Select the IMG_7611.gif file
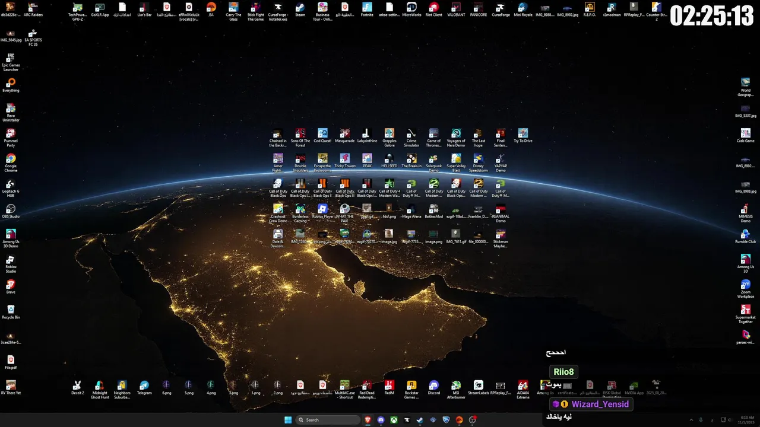The image size is (760, 427). pyautogui.click(x=456, y=237)
